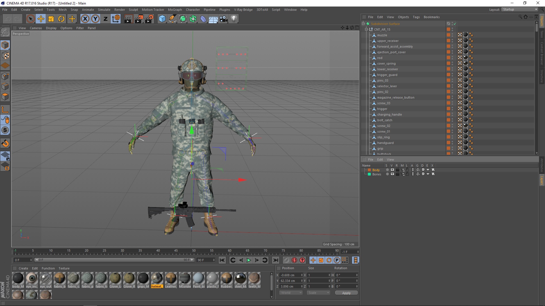
Task: Toggle Subdivision Surface enable checkmark
Action: [x=455, y=24]
